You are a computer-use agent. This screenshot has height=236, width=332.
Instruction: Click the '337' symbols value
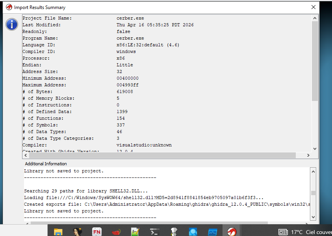(x=121, y=125)
